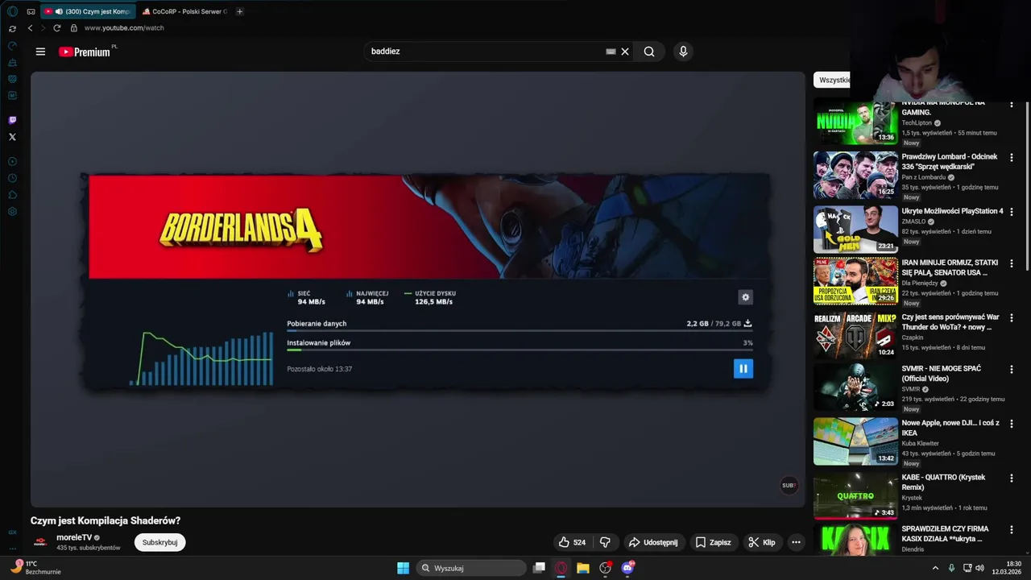
Task: Switch to the CoCoRP tab
Action: pos(184,11)
